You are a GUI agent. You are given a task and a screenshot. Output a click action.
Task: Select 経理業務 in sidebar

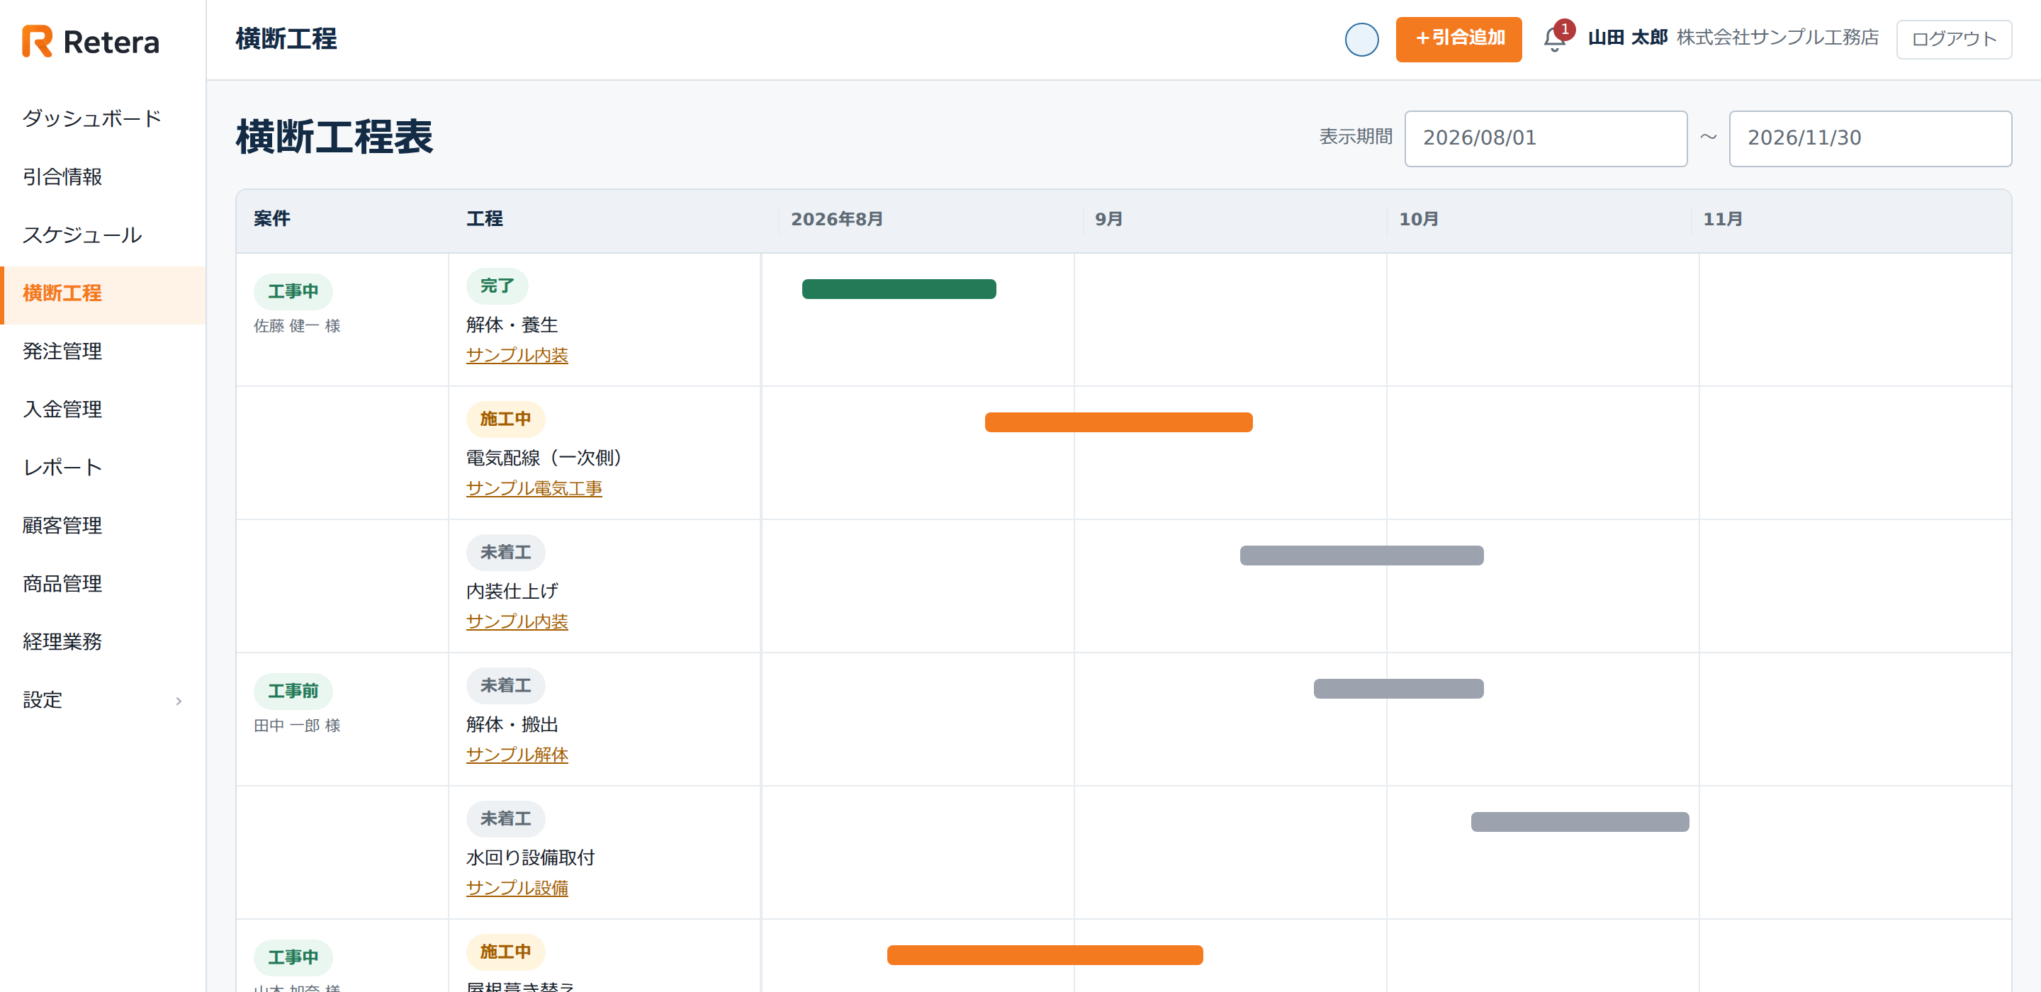tap(103, 642)
